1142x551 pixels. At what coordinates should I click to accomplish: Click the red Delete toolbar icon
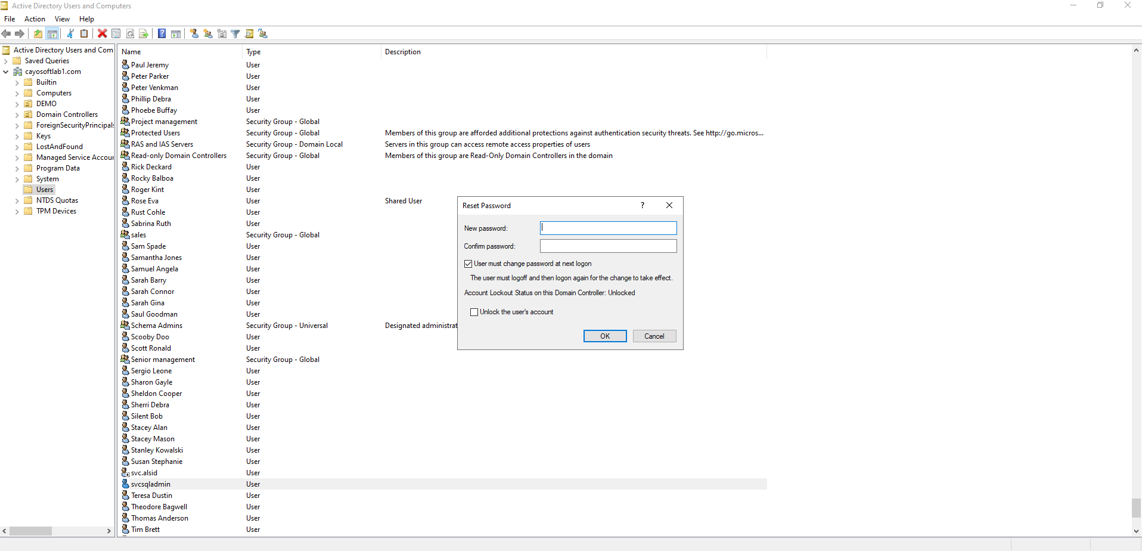(103, 34)
